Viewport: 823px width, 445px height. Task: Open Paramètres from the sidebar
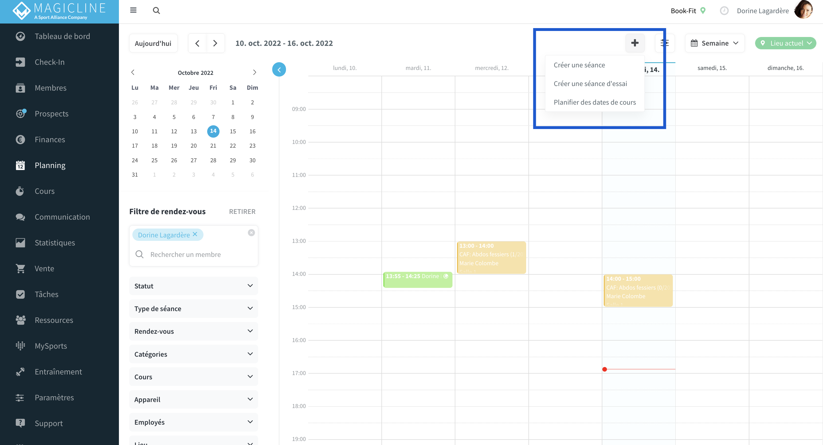click(59, 397)
